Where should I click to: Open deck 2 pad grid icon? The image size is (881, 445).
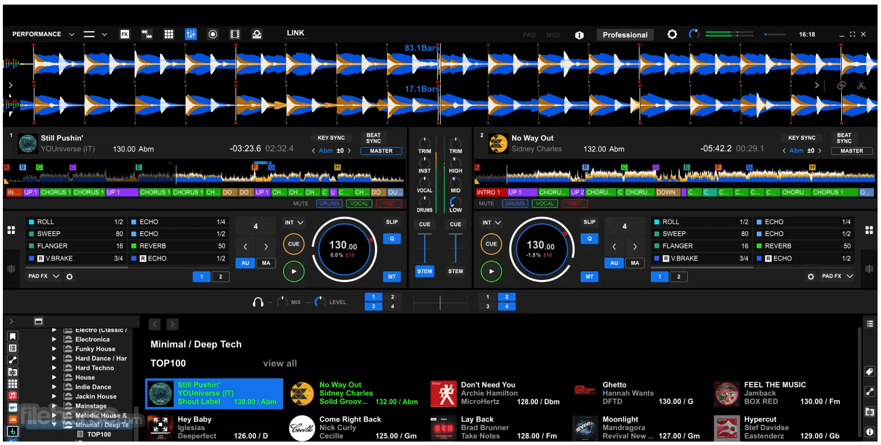[x=869, y=231]
